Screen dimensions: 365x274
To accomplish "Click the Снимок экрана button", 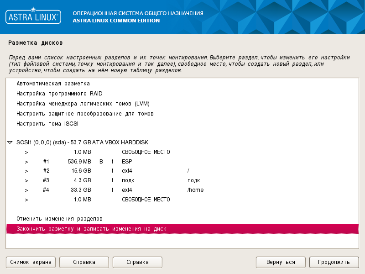I will coord(30,262).
